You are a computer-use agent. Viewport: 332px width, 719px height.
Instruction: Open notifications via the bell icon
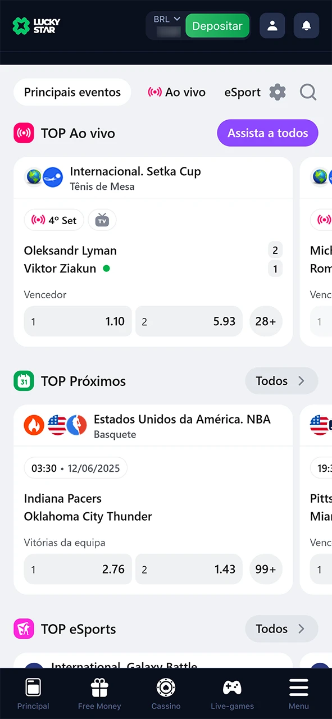[306, 26]
